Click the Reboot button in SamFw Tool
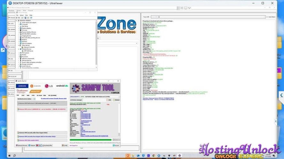This screenshot has width=284, height=159. pyautogui.click(x=116, y=100)
